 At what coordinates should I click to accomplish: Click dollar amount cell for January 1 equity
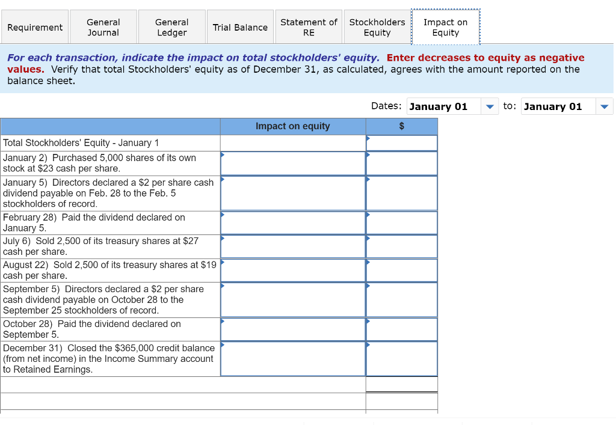pyautogui.click(x=401, y=143)
